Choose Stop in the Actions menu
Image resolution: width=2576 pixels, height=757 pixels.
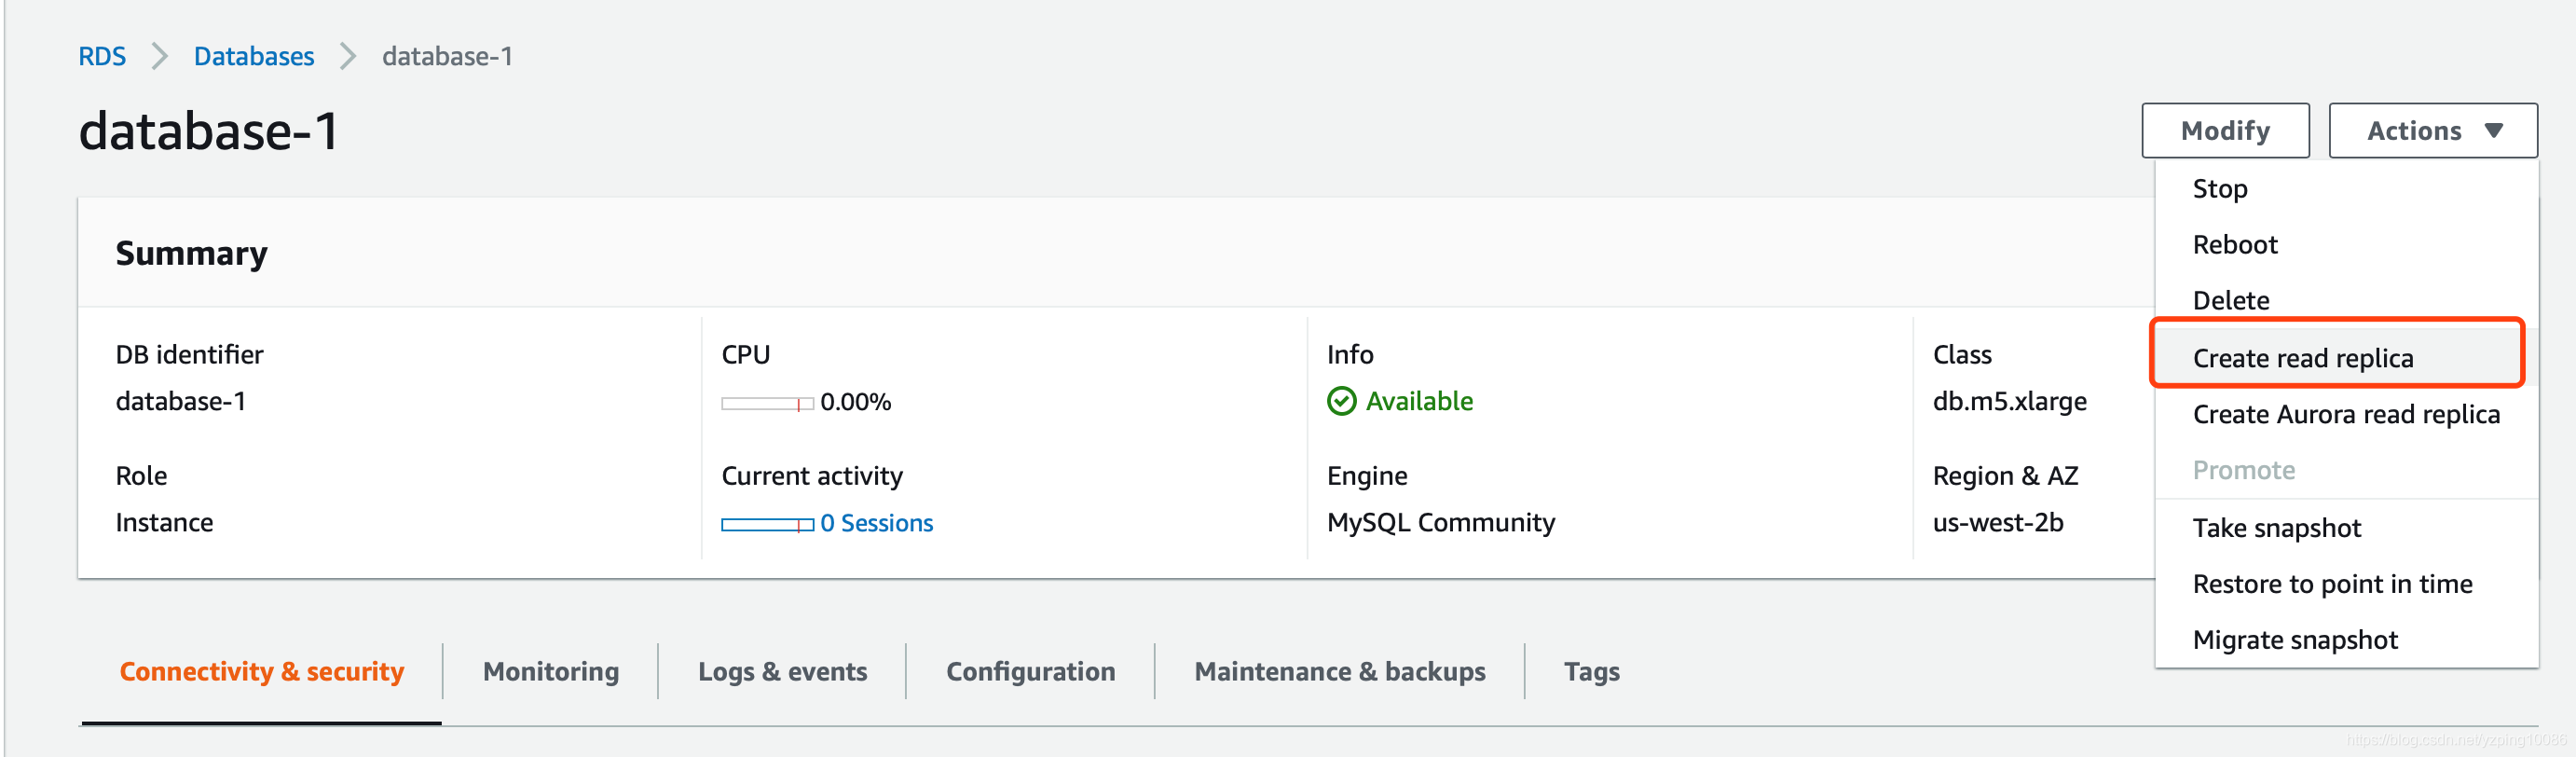point(2219,189)
